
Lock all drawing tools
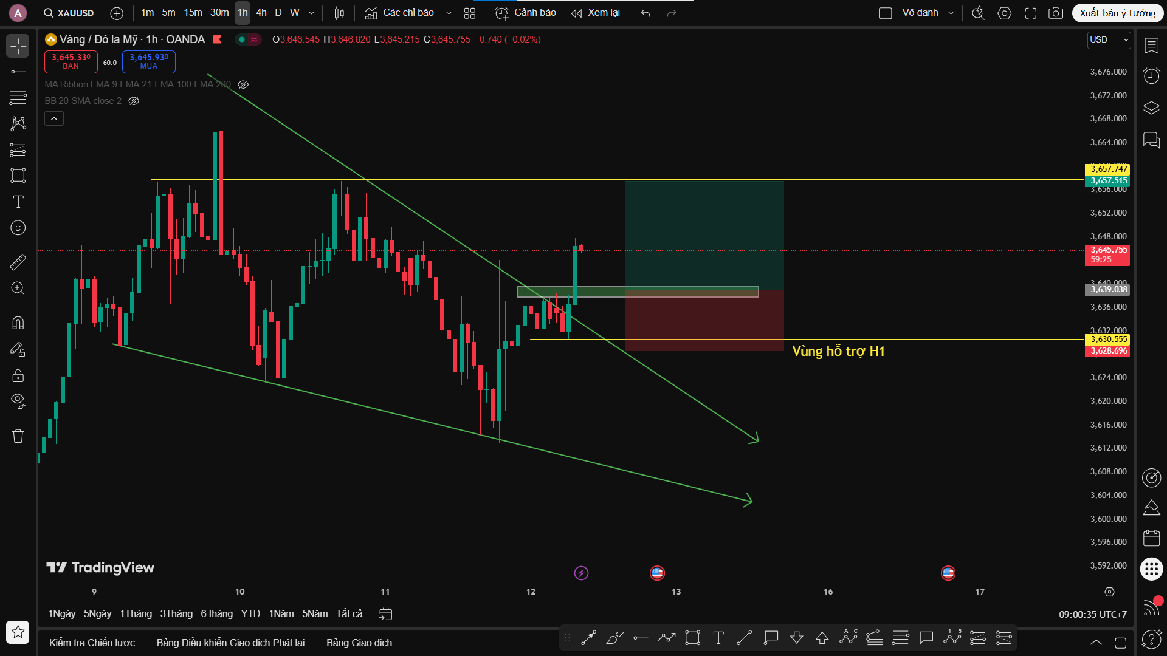(x=18, y=375)
